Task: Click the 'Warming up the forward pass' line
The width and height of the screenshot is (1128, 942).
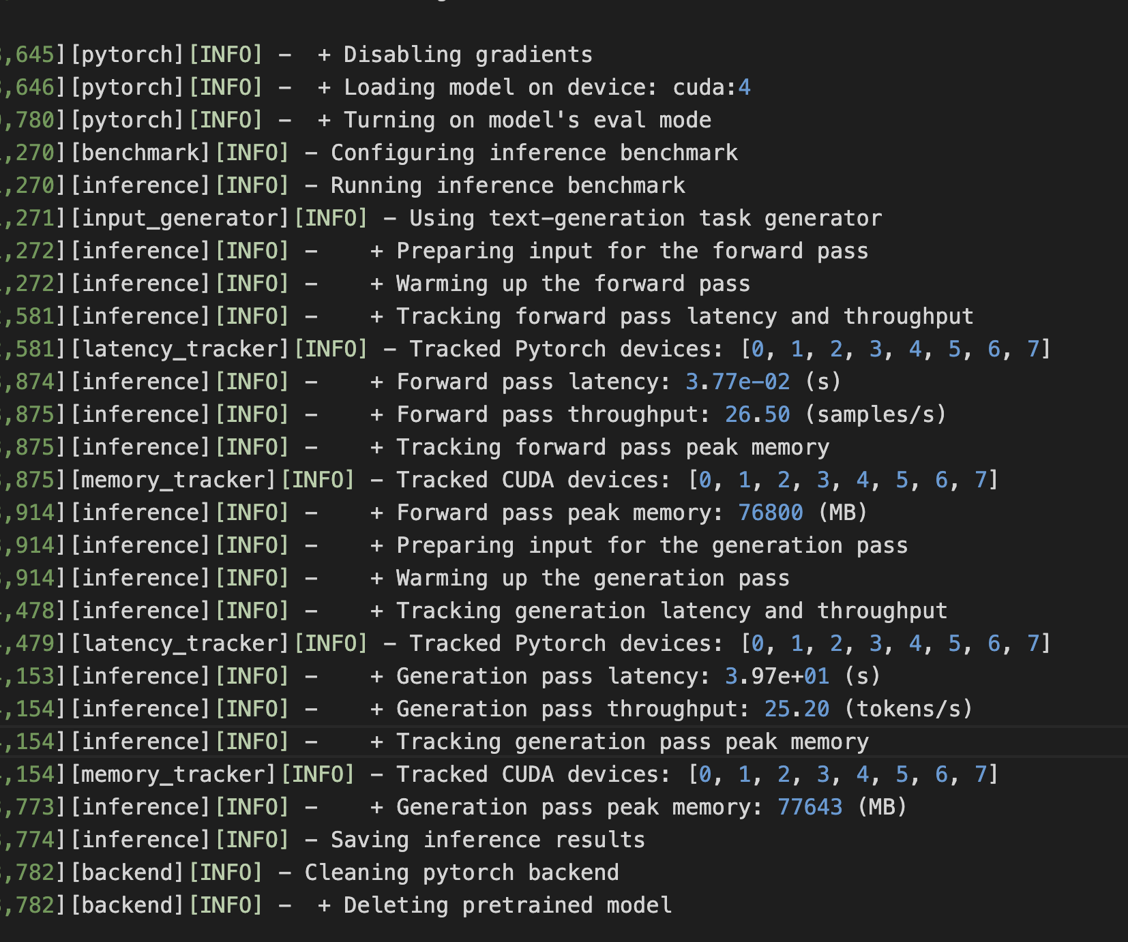Action: pyautogui.click(x=573, y=284)
